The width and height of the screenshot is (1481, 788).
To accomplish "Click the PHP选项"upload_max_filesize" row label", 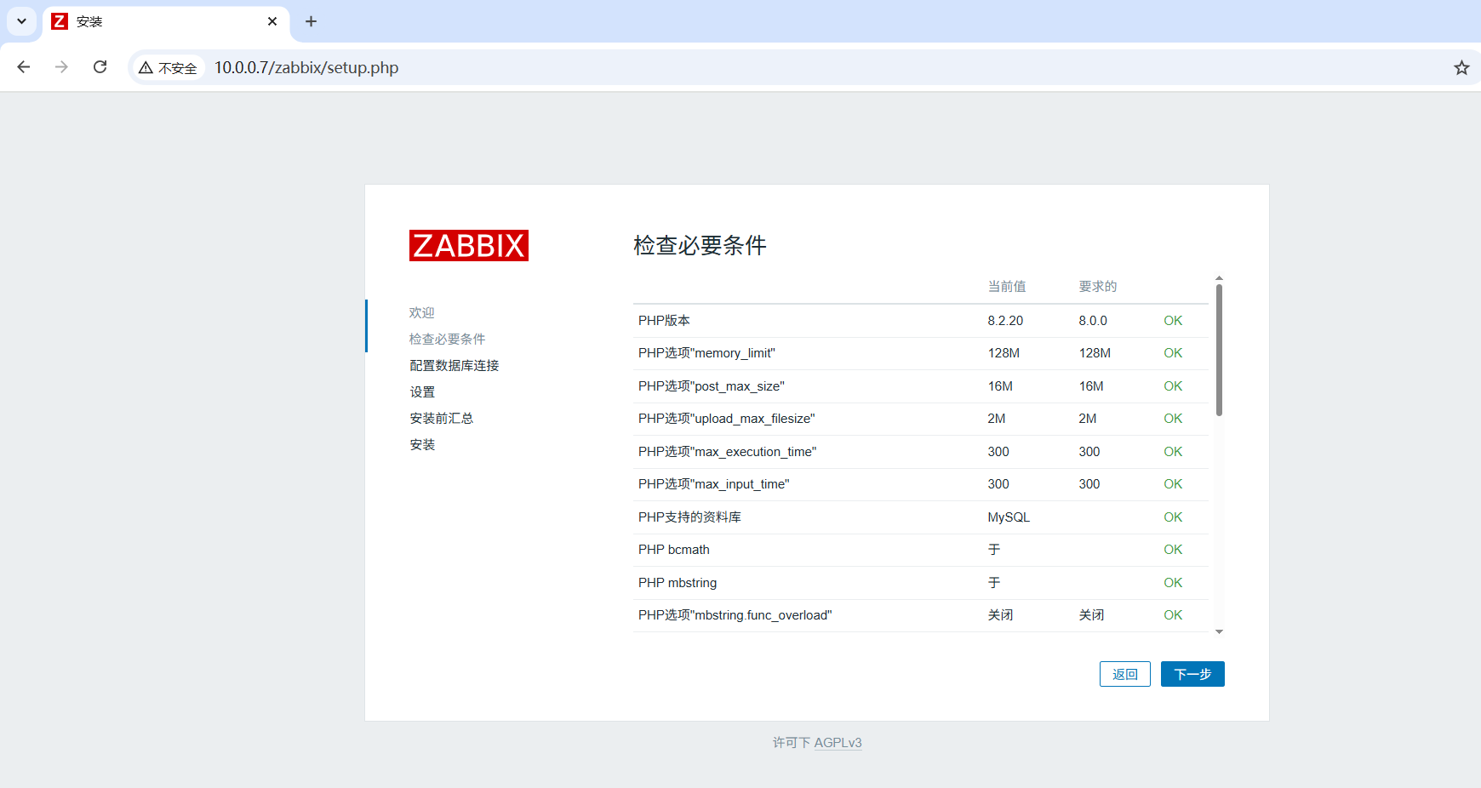I will point(727,419).
